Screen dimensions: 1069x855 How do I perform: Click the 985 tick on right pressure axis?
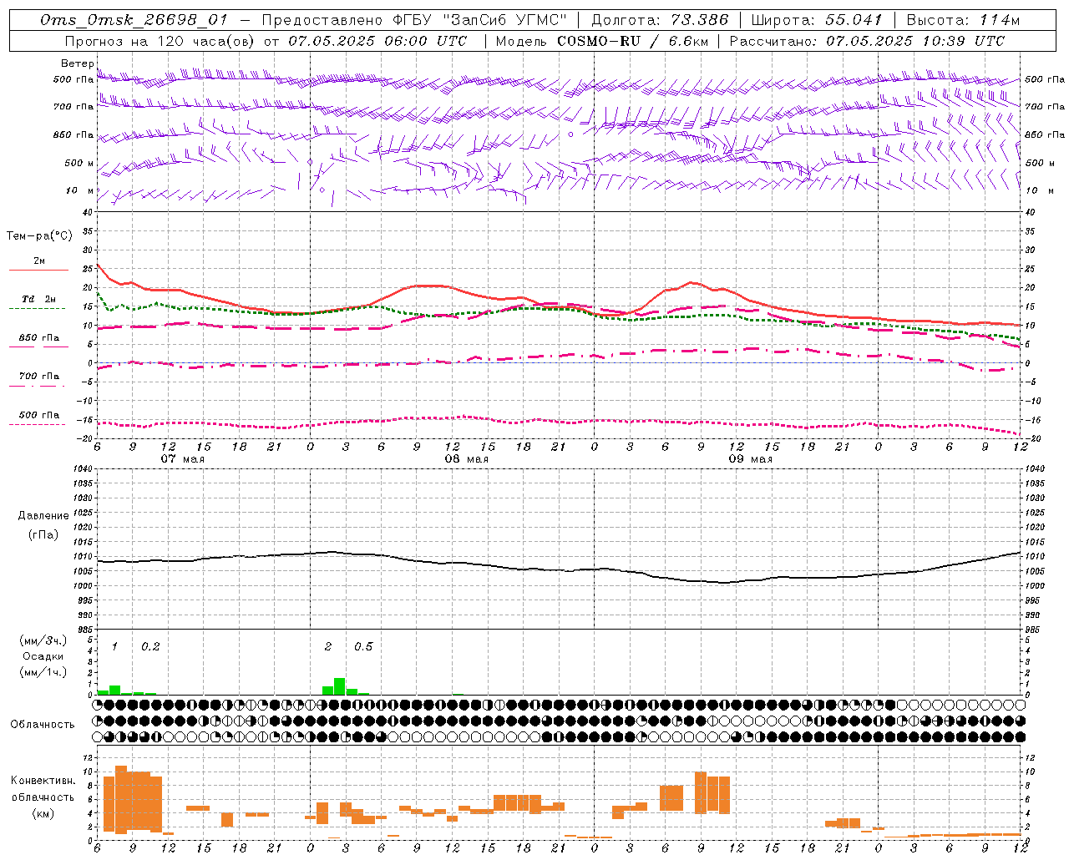[x=1032, y=630]
